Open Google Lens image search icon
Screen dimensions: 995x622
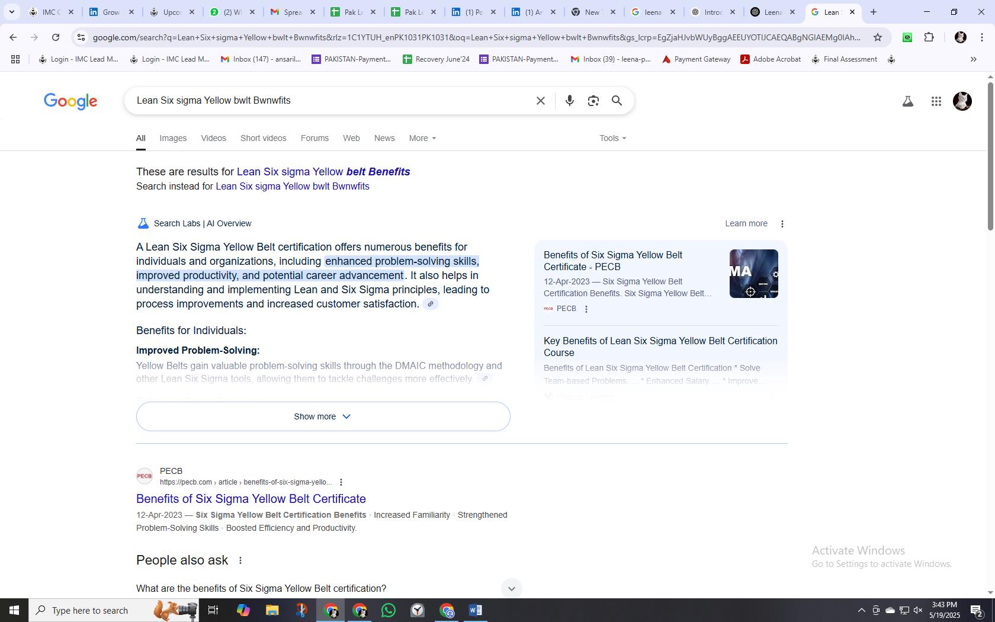pos(593,101)
